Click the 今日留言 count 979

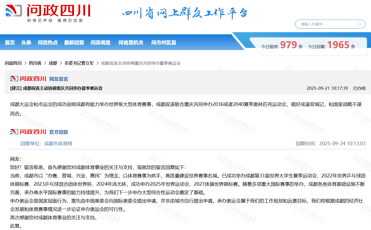pyautogui.click(x=288, y=45)
